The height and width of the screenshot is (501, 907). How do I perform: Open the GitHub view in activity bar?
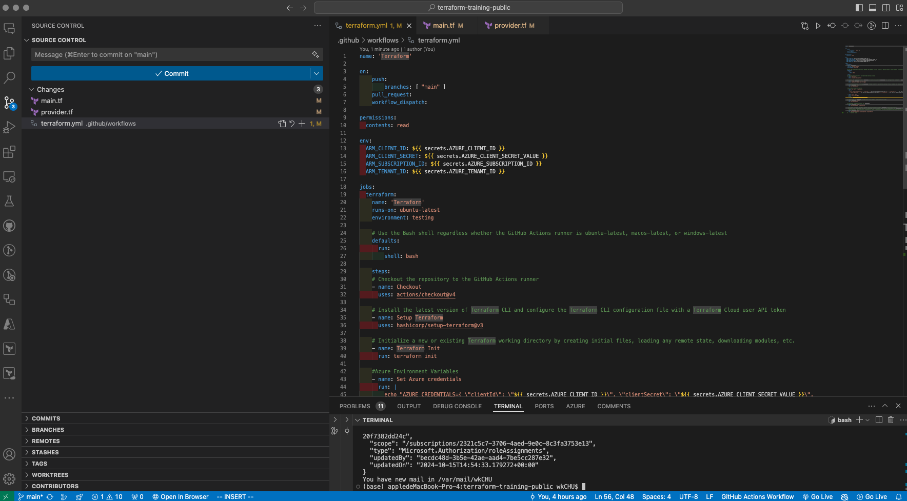(9, 226)
